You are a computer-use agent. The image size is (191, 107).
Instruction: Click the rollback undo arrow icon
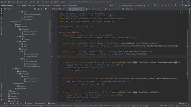pos(179,5)
